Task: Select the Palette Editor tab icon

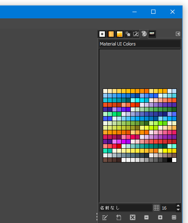Action: tap(144, 34)
